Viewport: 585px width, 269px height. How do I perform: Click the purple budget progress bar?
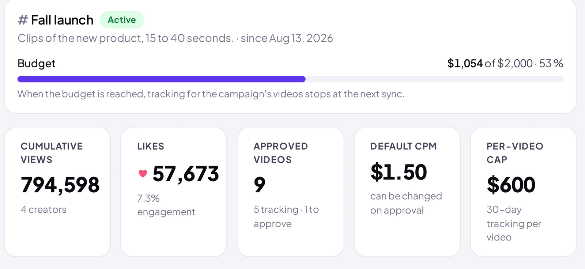point(161,79)
